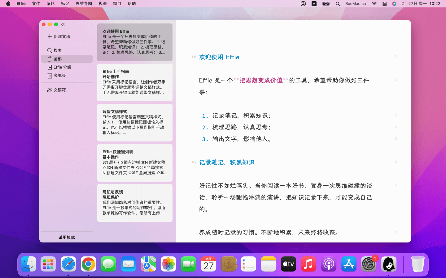Open Maps app in the Dock
The height and width of the screenshot is (278, 446).
pos(148,264)
